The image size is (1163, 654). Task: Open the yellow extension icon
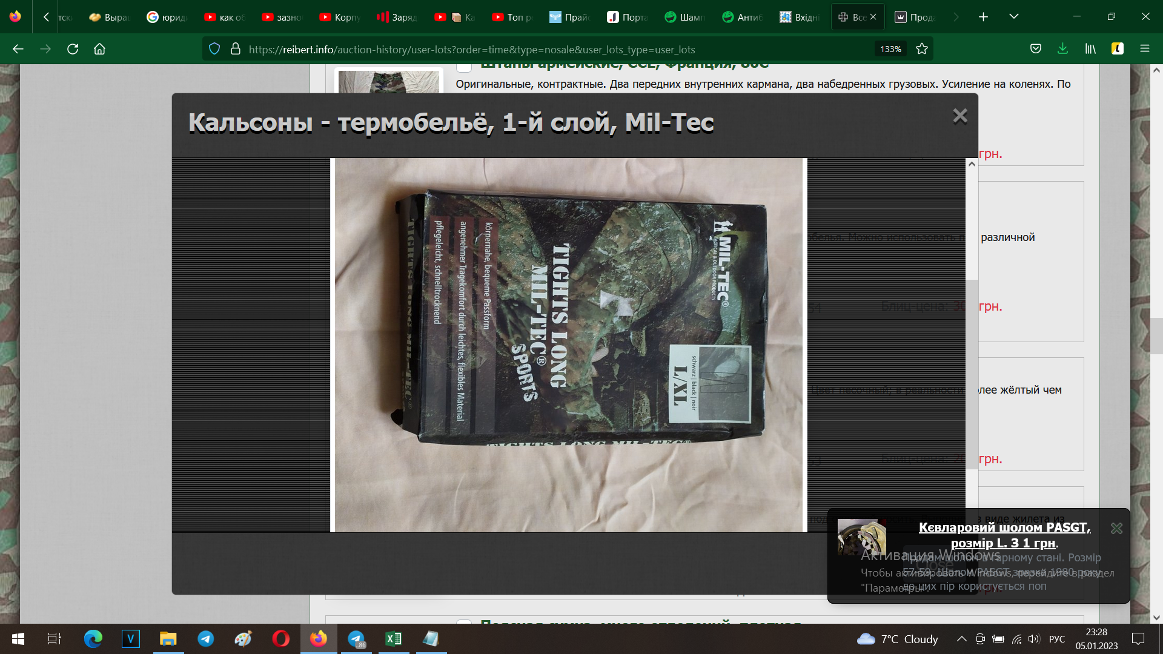click(1118, 49)
